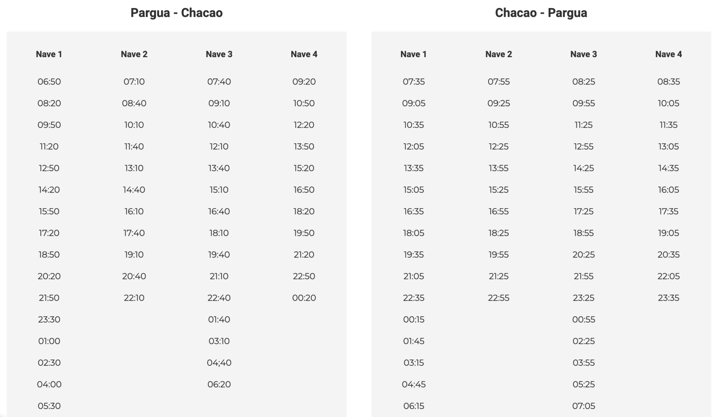Click the 07:10 departure under Nave 2
This screenshot has height=417, width=718.
click(134, 82)
